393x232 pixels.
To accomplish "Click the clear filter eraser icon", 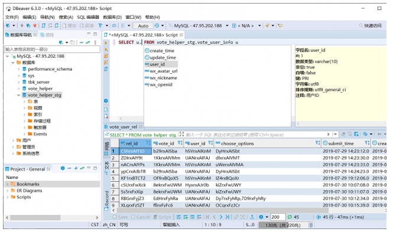I will click(343, 135).
